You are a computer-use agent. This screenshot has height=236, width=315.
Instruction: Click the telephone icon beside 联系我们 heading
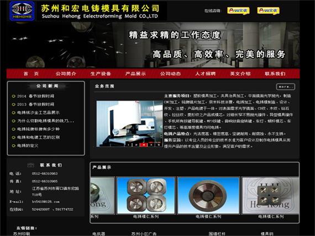click(31, 165)
